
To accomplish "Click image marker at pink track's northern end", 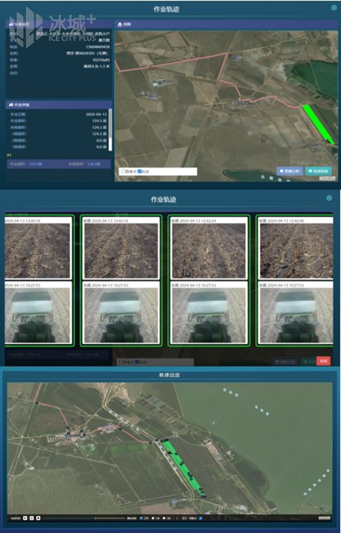I will 37,403.
